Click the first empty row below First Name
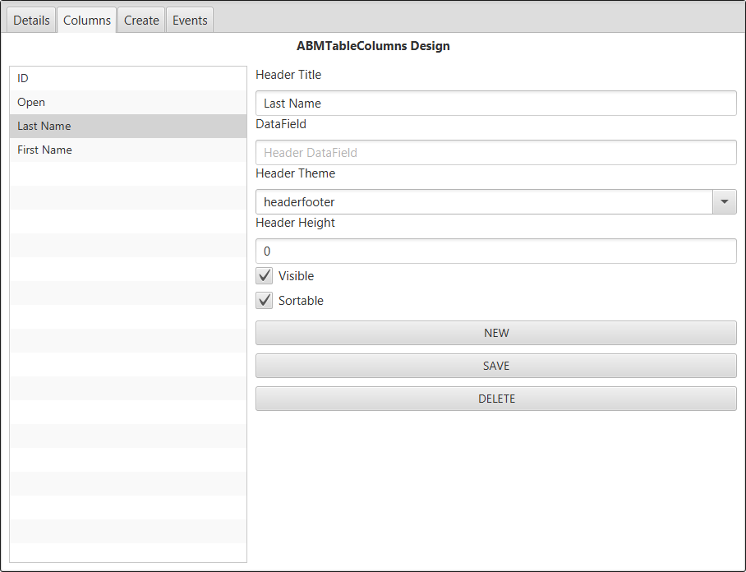 tap(127, 173)
